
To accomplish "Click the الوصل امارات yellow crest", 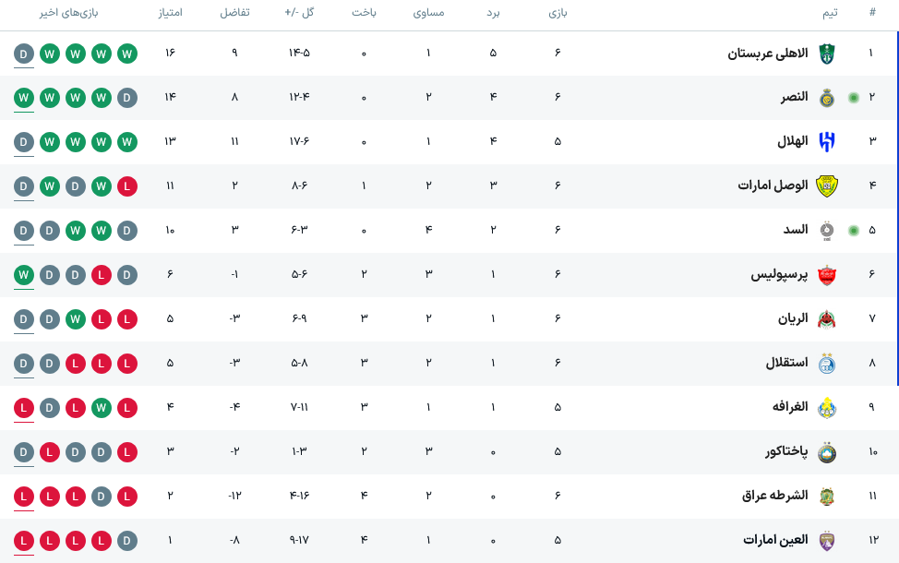I will [827, 186].
